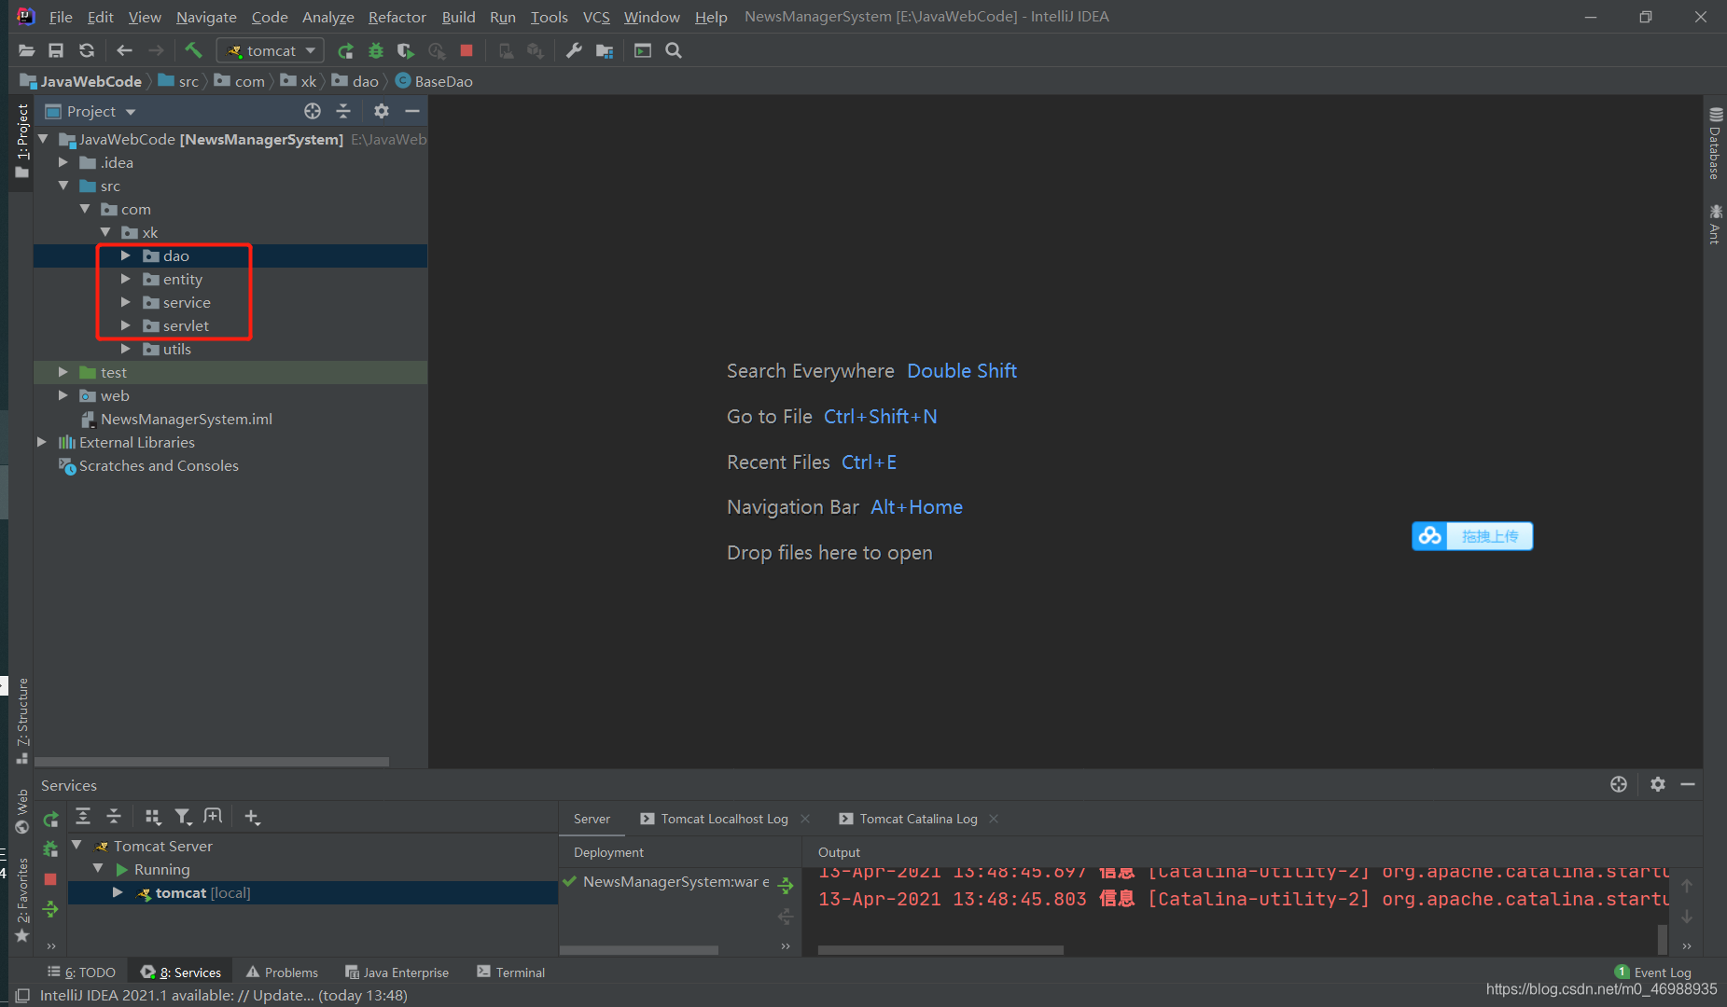Open the Build menu
This screenshot has width=1727, height=1007.
tap(458, 17)
